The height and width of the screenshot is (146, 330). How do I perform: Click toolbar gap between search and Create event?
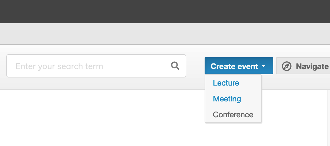(195, 66)
